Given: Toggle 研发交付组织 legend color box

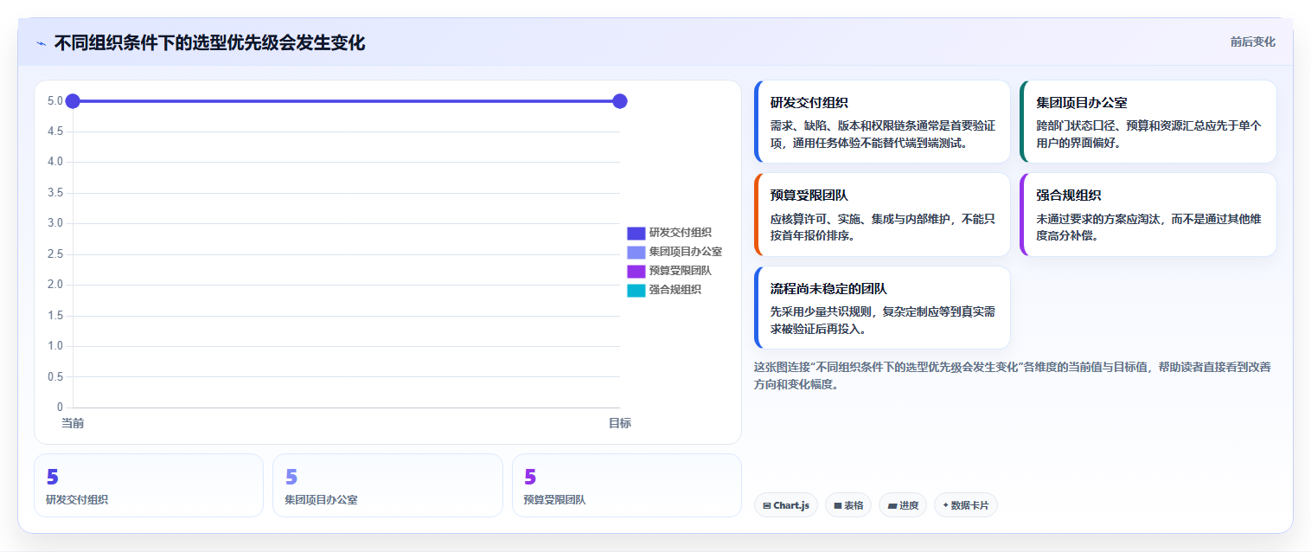Looking at the screenshot, I should pos(636,233).
